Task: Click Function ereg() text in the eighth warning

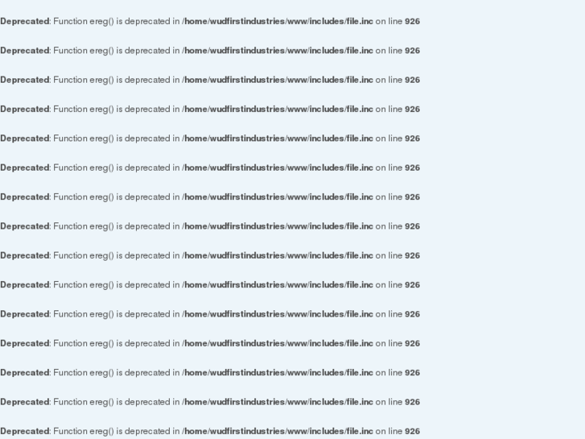Action: (84, 226)
